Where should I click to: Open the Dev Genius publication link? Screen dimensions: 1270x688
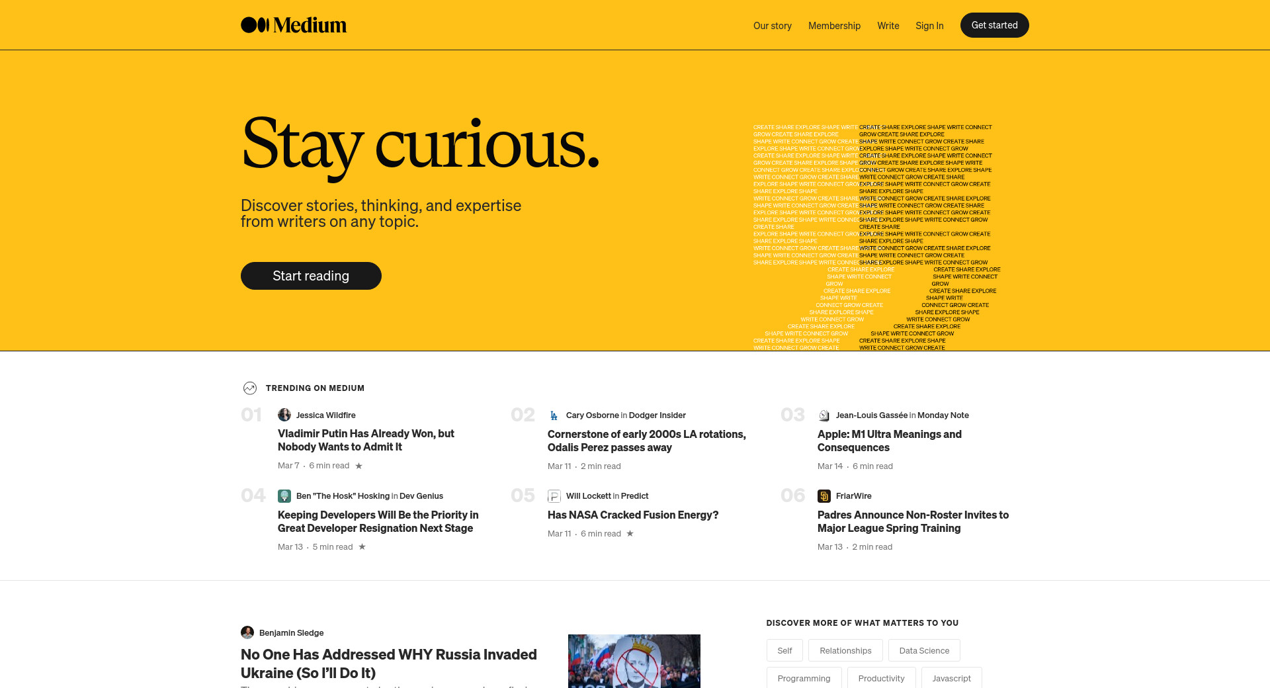click(x=421, y=496)
